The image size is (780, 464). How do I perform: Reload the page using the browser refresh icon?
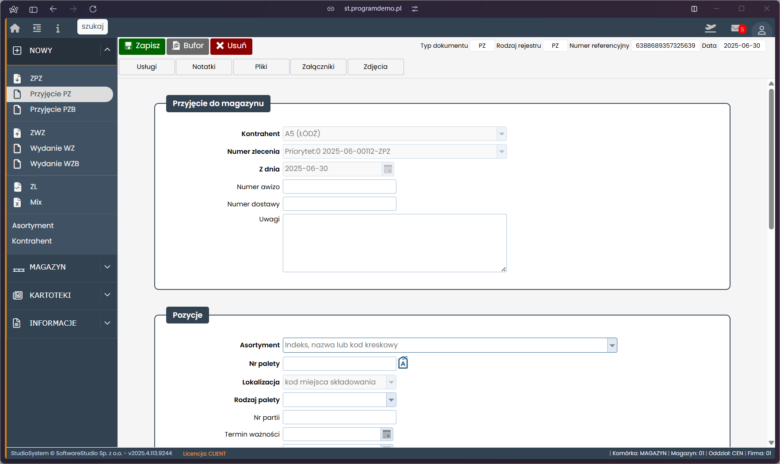(93, 9)
